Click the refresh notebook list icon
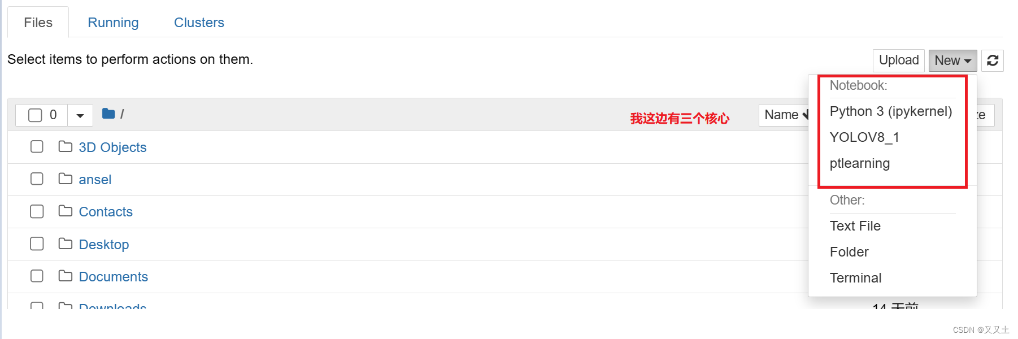The width and height of the screenshot is (1018, 339). coord(993,60)
